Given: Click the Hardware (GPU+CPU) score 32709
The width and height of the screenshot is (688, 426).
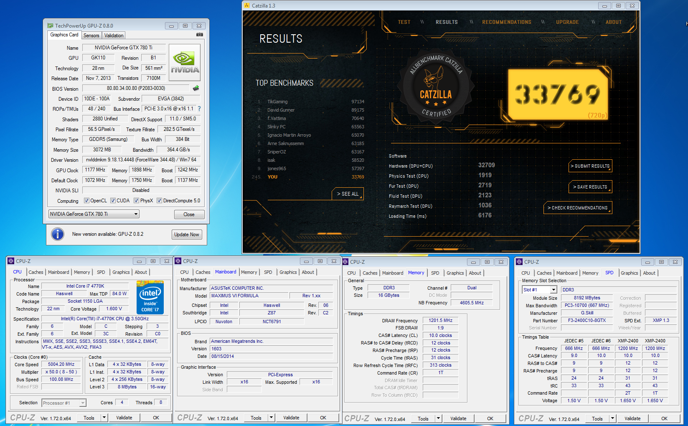Looking at the screenshot, I should (x=486, y=165).
